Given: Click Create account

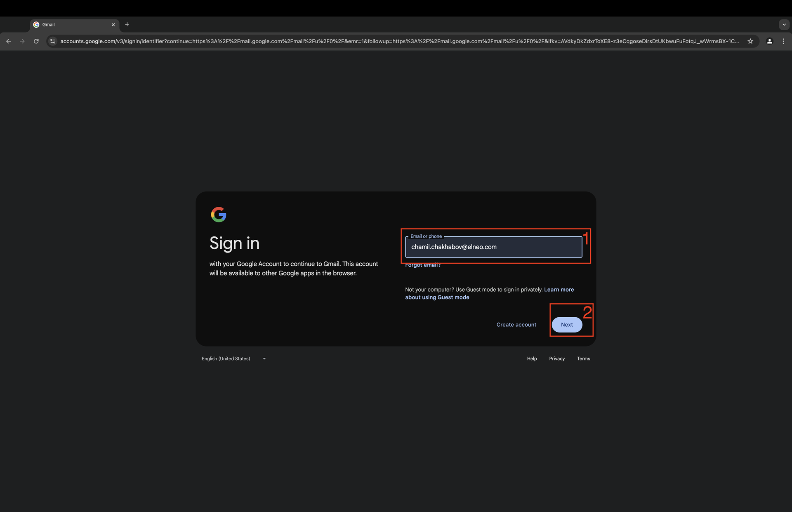Looking at the screenshot, I should (x=516, y=325).
